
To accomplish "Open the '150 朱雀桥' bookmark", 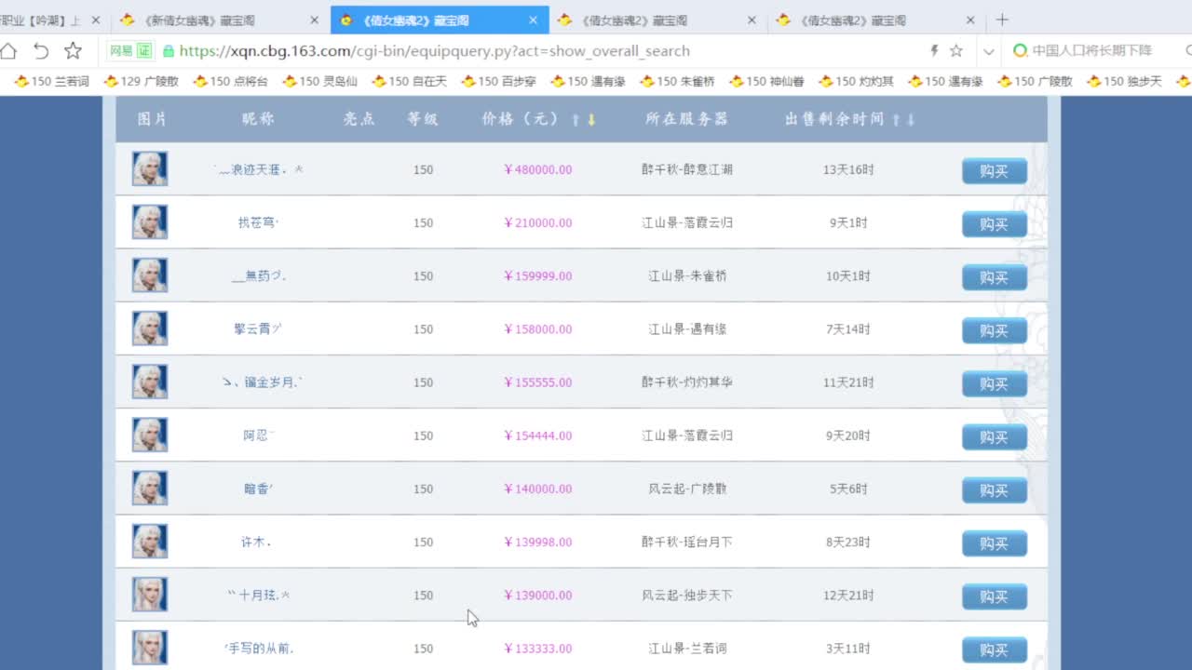I will 677,81.
